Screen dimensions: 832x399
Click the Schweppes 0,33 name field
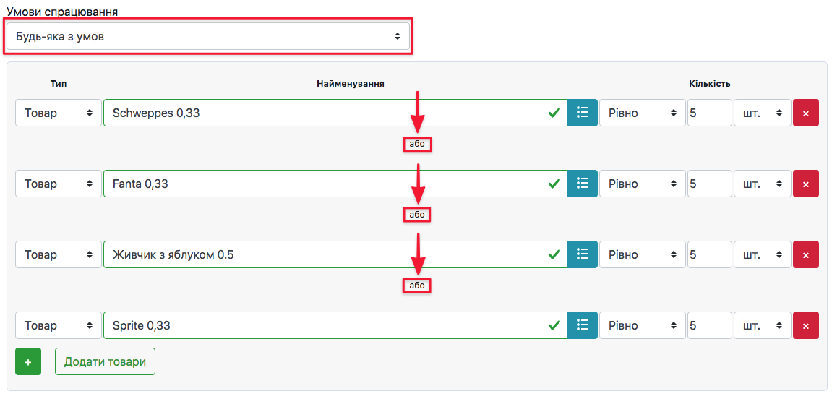[x=325, y=113]
